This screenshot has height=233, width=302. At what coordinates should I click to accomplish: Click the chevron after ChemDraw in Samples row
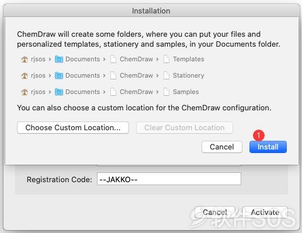click(157, 92)
